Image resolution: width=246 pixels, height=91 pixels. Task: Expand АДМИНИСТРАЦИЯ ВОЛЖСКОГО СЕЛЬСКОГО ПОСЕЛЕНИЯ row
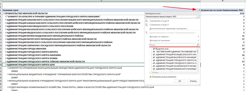[6, 42]
